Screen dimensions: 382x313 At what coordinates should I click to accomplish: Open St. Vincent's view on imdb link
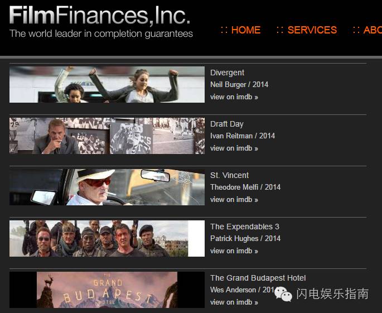(x=234, y=199)
